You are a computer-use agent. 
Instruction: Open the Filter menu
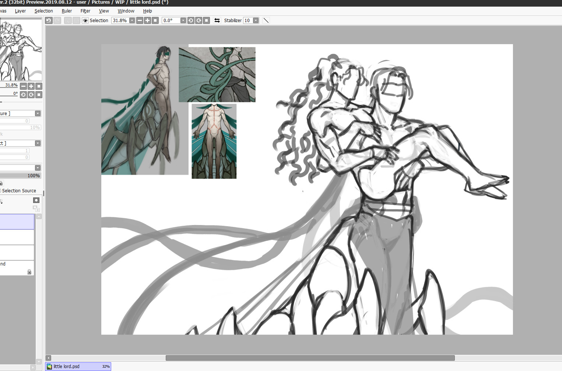pos(85,11)
